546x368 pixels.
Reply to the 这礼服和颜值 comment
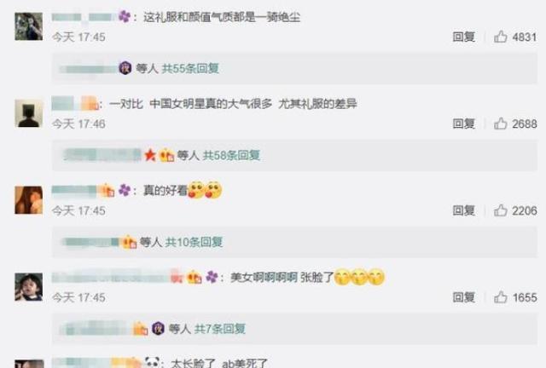pyautogui.click(x=464, y=37)
